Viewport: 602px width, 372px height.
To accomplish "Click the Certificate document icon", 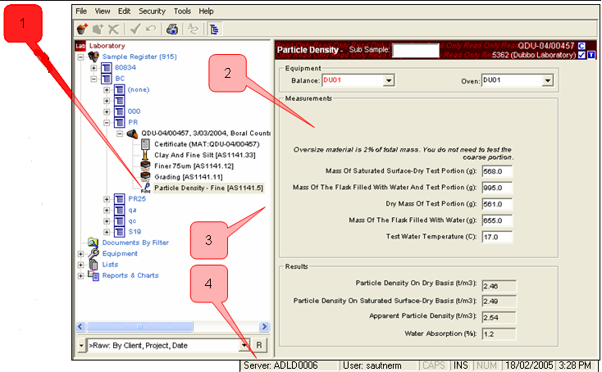I will 145,143.
